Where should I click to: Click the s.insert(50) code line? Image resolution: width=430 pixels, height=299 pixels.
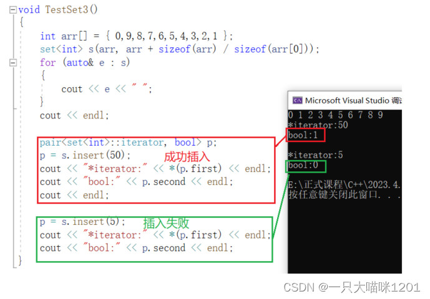click(85, 156)
